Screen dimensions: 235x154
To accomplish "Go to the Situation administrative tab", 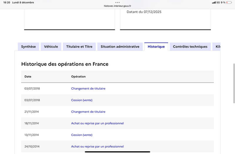I will pyautogui.click(x=120, y=47).
